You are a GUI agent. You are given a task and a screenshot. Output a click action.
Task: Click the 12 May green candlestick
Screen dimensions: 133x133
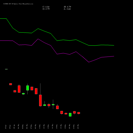[x=45, y=105]
